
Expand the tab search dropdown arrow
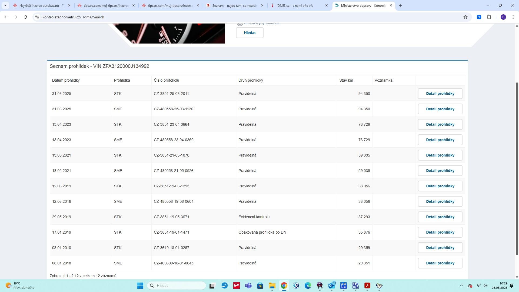point(5,5)
